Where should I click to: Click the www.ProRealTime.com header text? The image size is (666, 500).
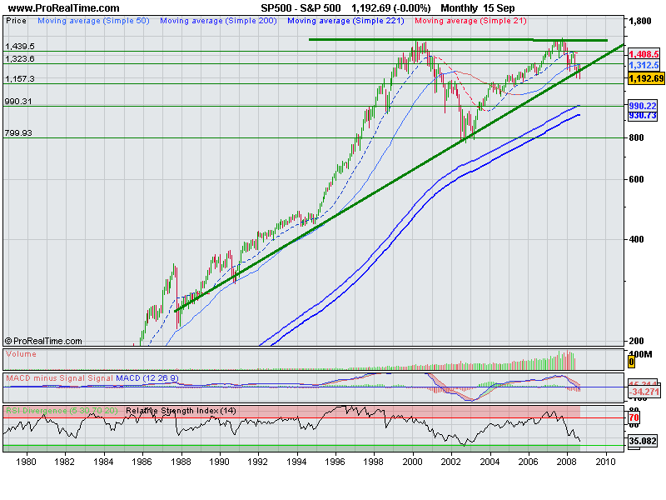click(64, 8)
